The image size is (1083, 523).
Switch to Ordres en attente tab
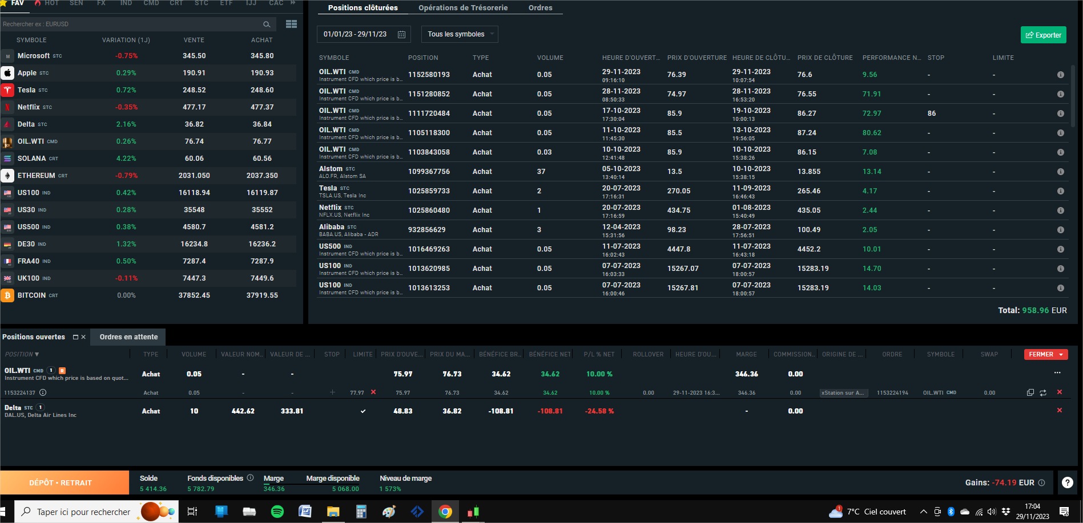click(x=128, y=337)
